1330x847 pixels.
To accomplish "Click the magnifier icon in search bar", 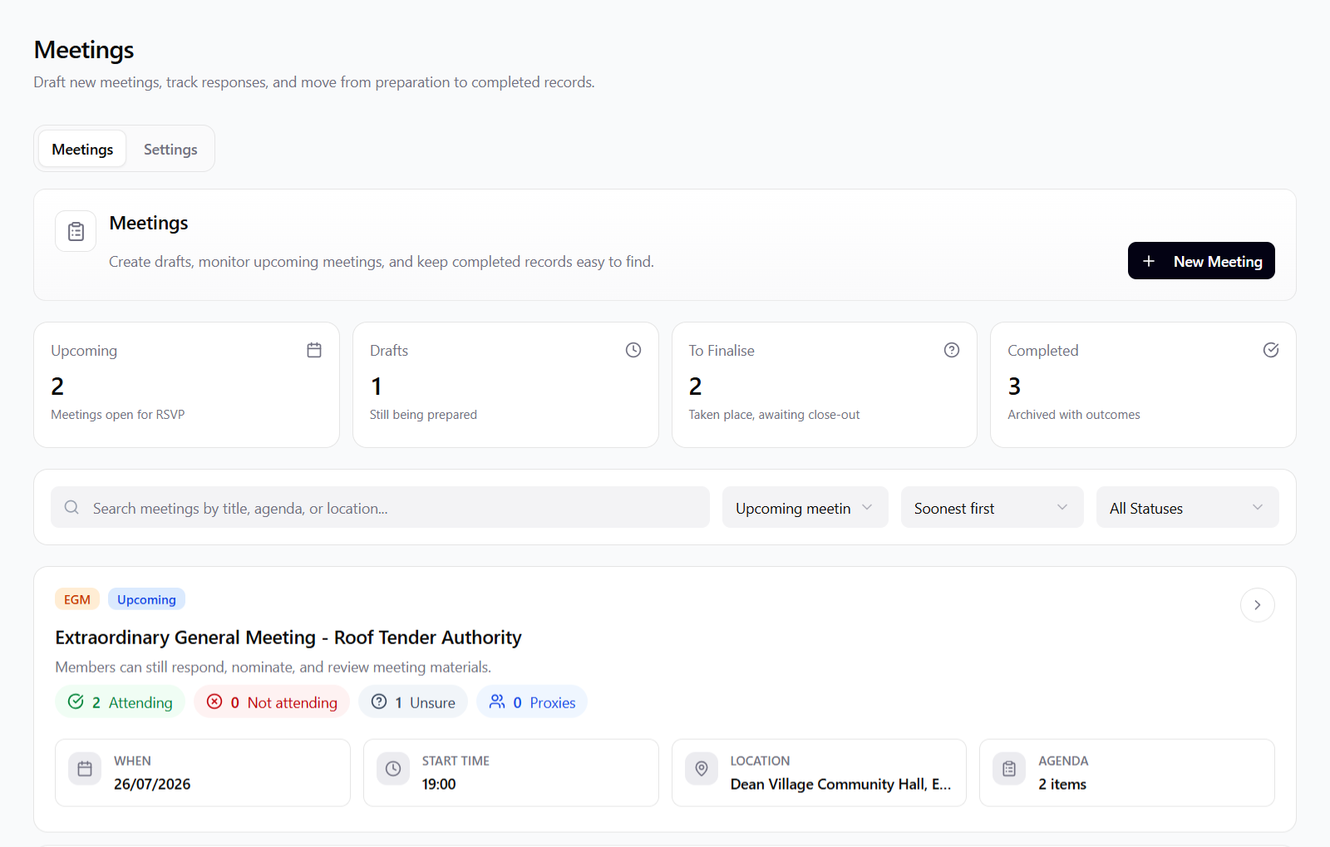I will point(72,507).
